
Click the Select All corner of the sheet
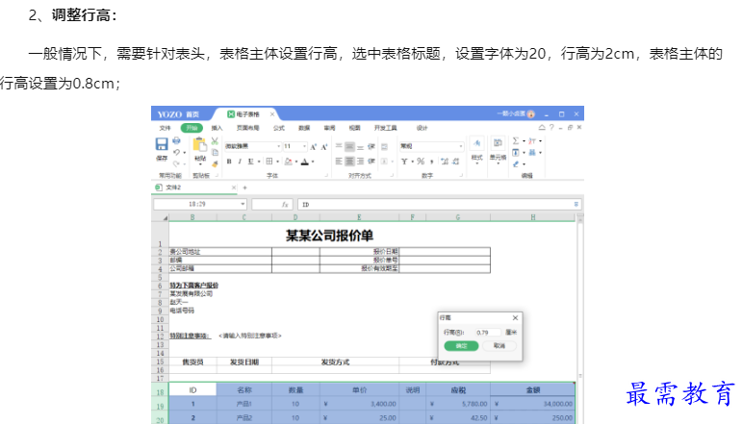coord(160,217)
